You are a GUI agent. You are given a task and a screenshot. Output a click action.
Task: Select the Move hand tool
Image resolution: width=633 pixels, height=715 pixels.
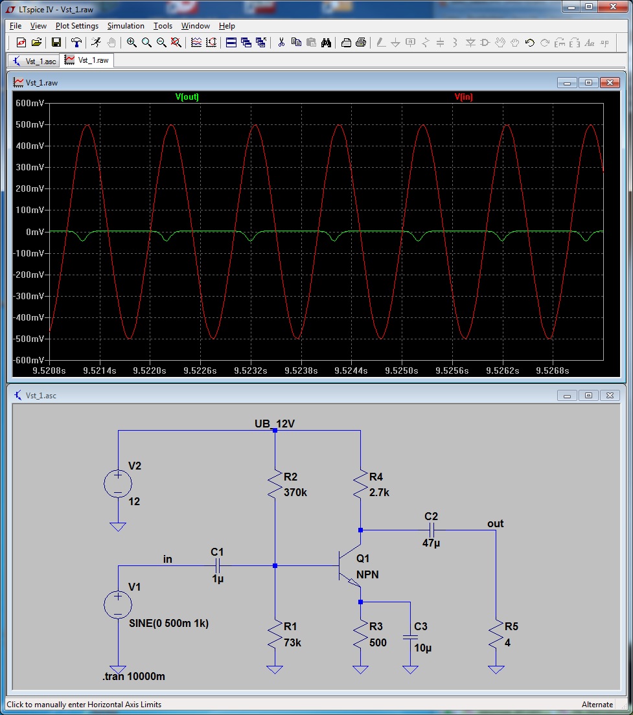coord(500,42)
